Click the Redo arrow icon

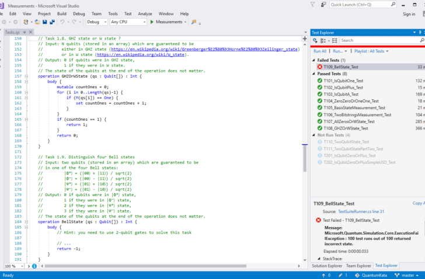[x=74, y=22]
